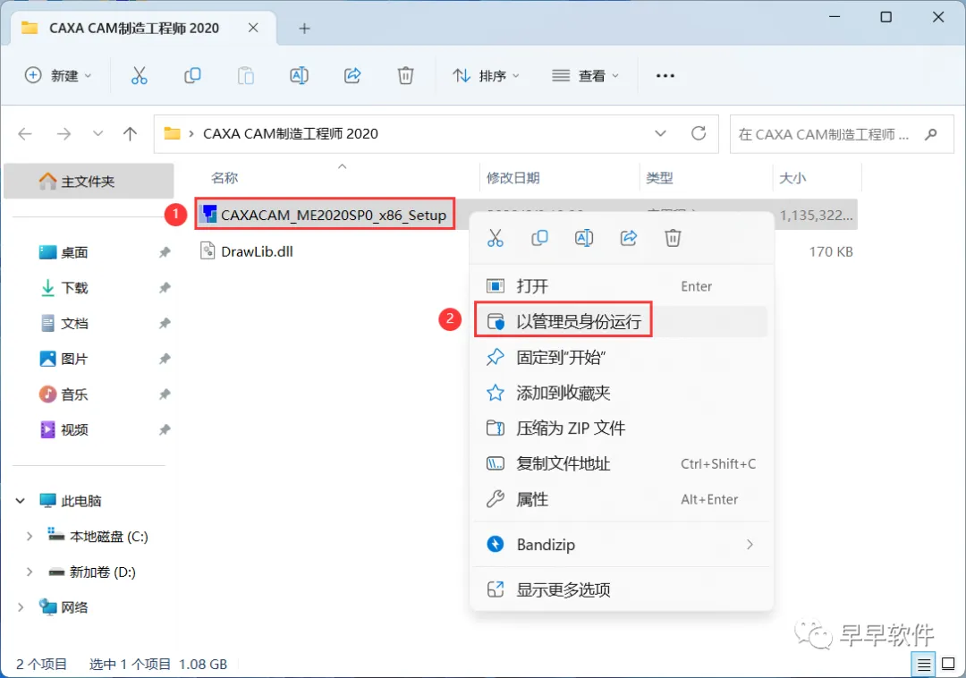The width and height of the screenshot is (966, 678).
Task: Unpin 下载 using its pin icon
Action: 165,288
